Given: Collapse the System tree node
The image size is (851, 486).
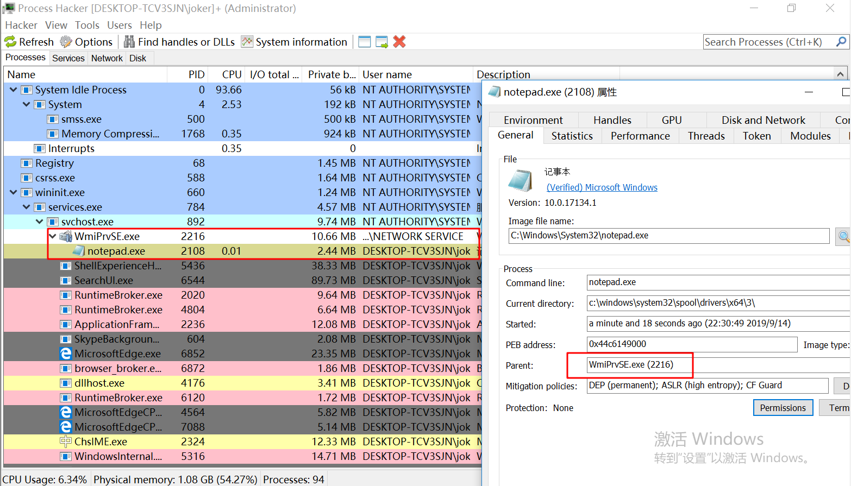Looking at the screenshot, I should pyautogui.click(x=26, y=104).
